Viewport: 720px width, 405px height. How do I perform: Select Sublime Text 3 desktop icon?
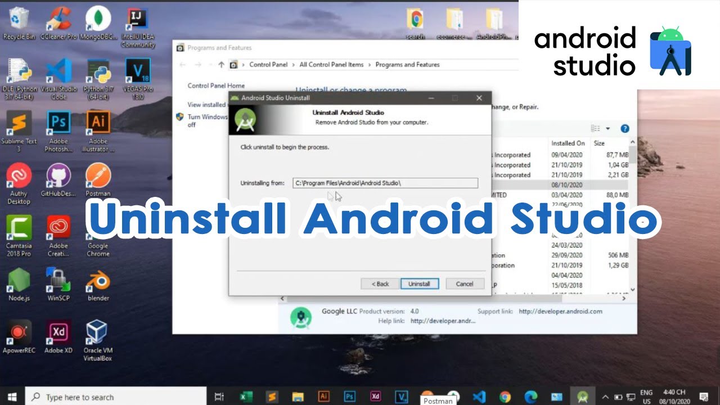click(19, 132)
